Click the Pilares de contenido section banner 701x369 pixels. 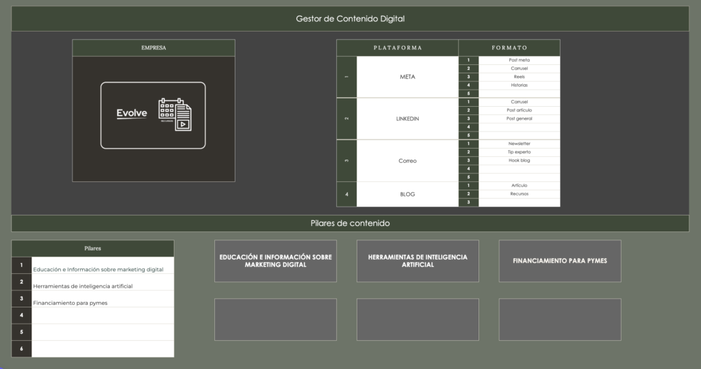pyautogui.click(x=350, y=223)
